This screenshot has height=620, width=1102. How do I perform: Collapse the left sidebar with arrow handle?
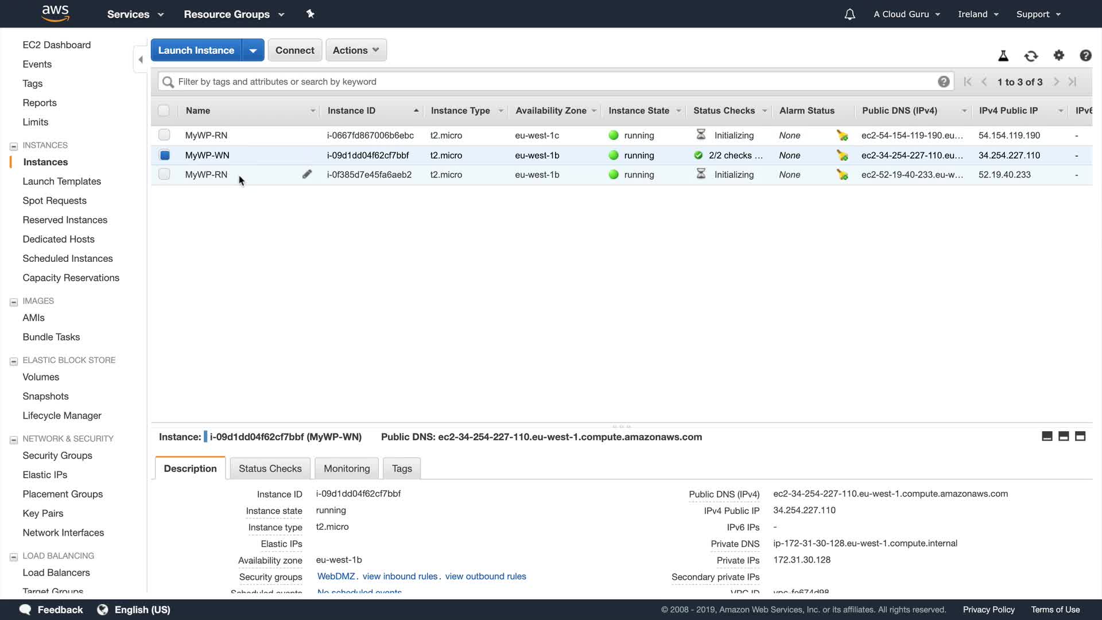[x=141, y=60]
